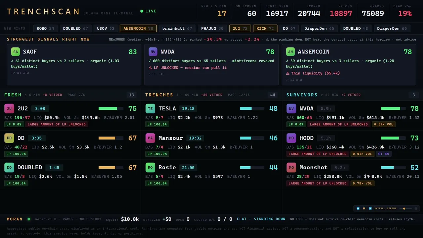This screenshot has height=238, width=423.
Task: Click the AN avatar on the ANSEMCOIN card
Action: 290,52
